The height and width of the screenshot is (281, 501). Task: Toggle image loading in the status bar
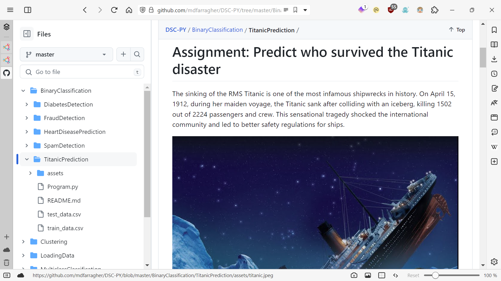pos(368,275)
